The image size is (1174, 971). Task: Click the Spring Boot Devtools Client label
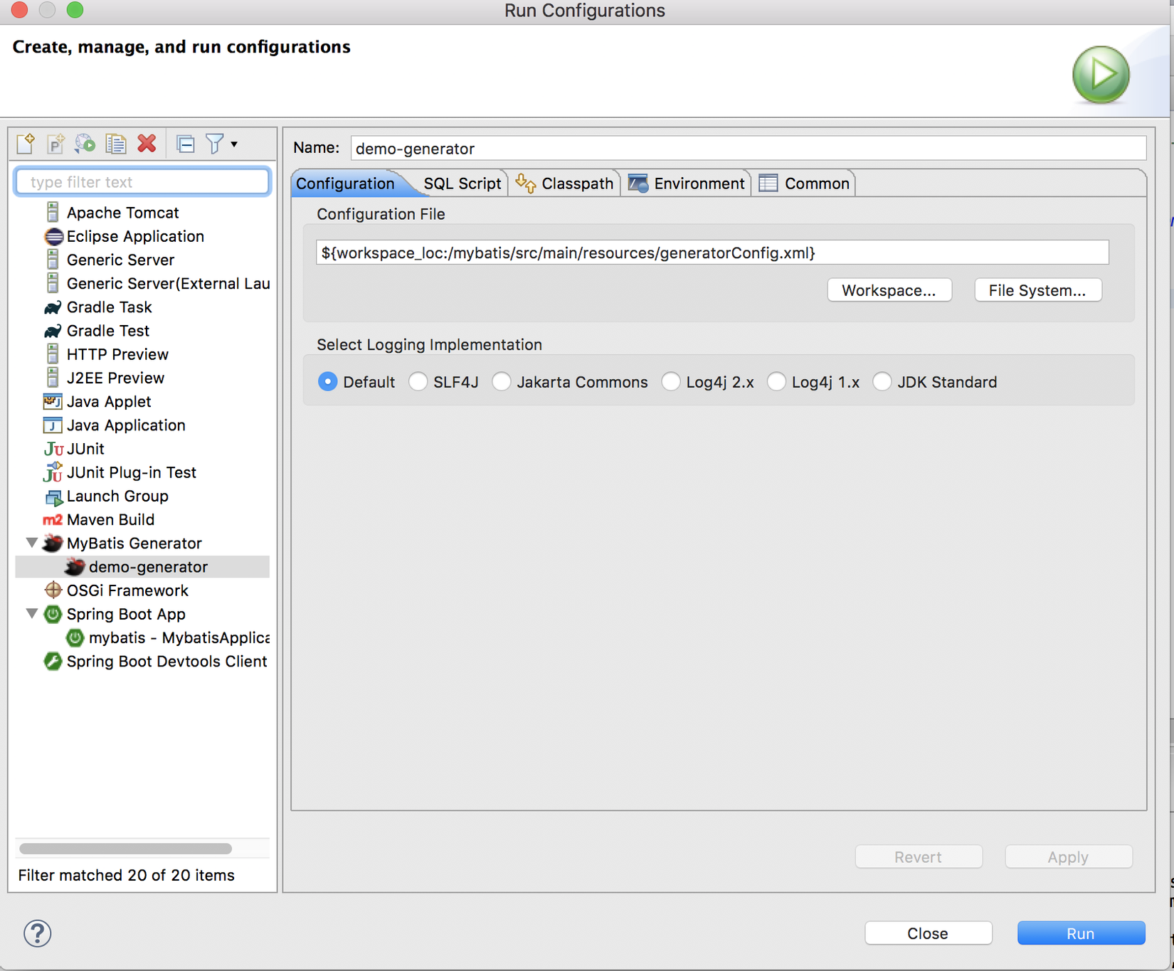(167, 661)
